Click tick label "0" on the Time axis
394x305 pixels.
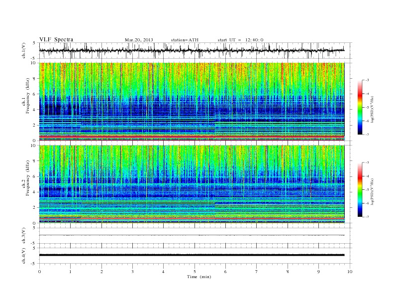coord(39,272)
